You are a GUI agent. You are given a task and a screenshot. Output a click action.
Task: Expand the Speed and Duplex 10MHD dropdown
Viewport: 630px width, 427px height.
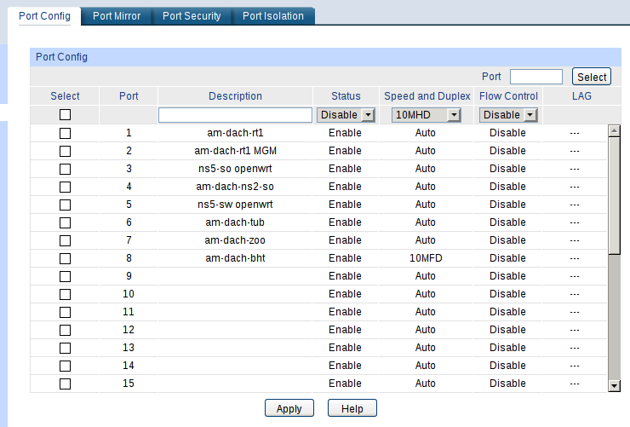[426, 115]
